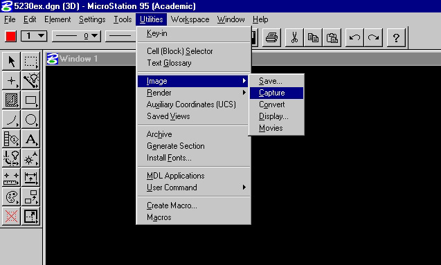Open the File menu

point(10,19)
